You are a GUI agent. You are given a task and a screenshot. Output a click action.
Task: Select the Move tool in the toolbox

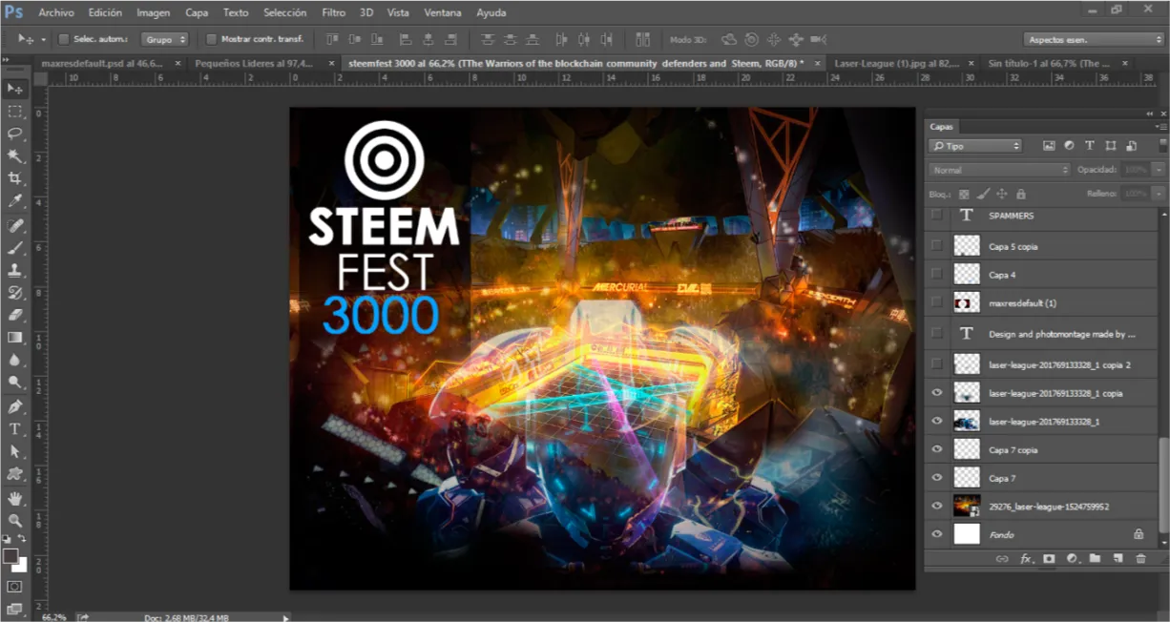tap(15, 89)
